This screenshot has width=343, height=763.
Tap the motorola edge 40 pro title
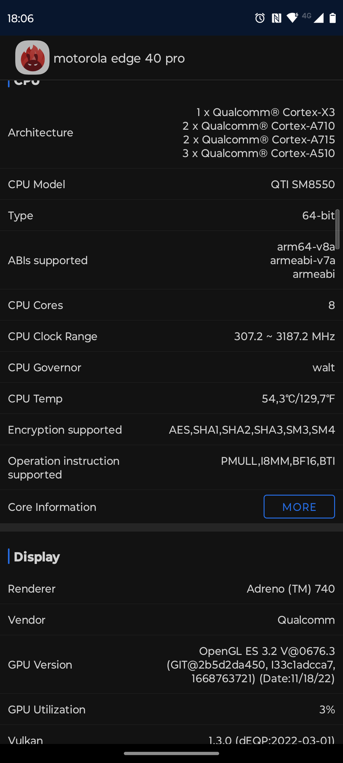tap(119, 59)
